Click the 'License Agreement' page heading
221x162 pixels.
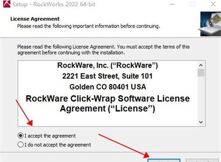coord(35,19)
